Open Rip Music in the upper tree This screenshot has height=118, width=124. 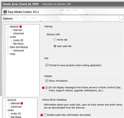(18, 44)
